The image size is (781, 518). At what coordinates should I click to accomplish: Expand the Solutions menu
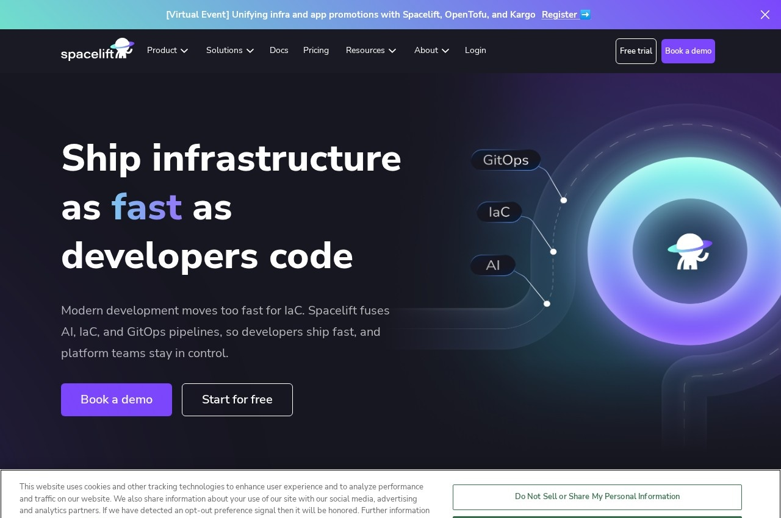click(x=230, y=51)
